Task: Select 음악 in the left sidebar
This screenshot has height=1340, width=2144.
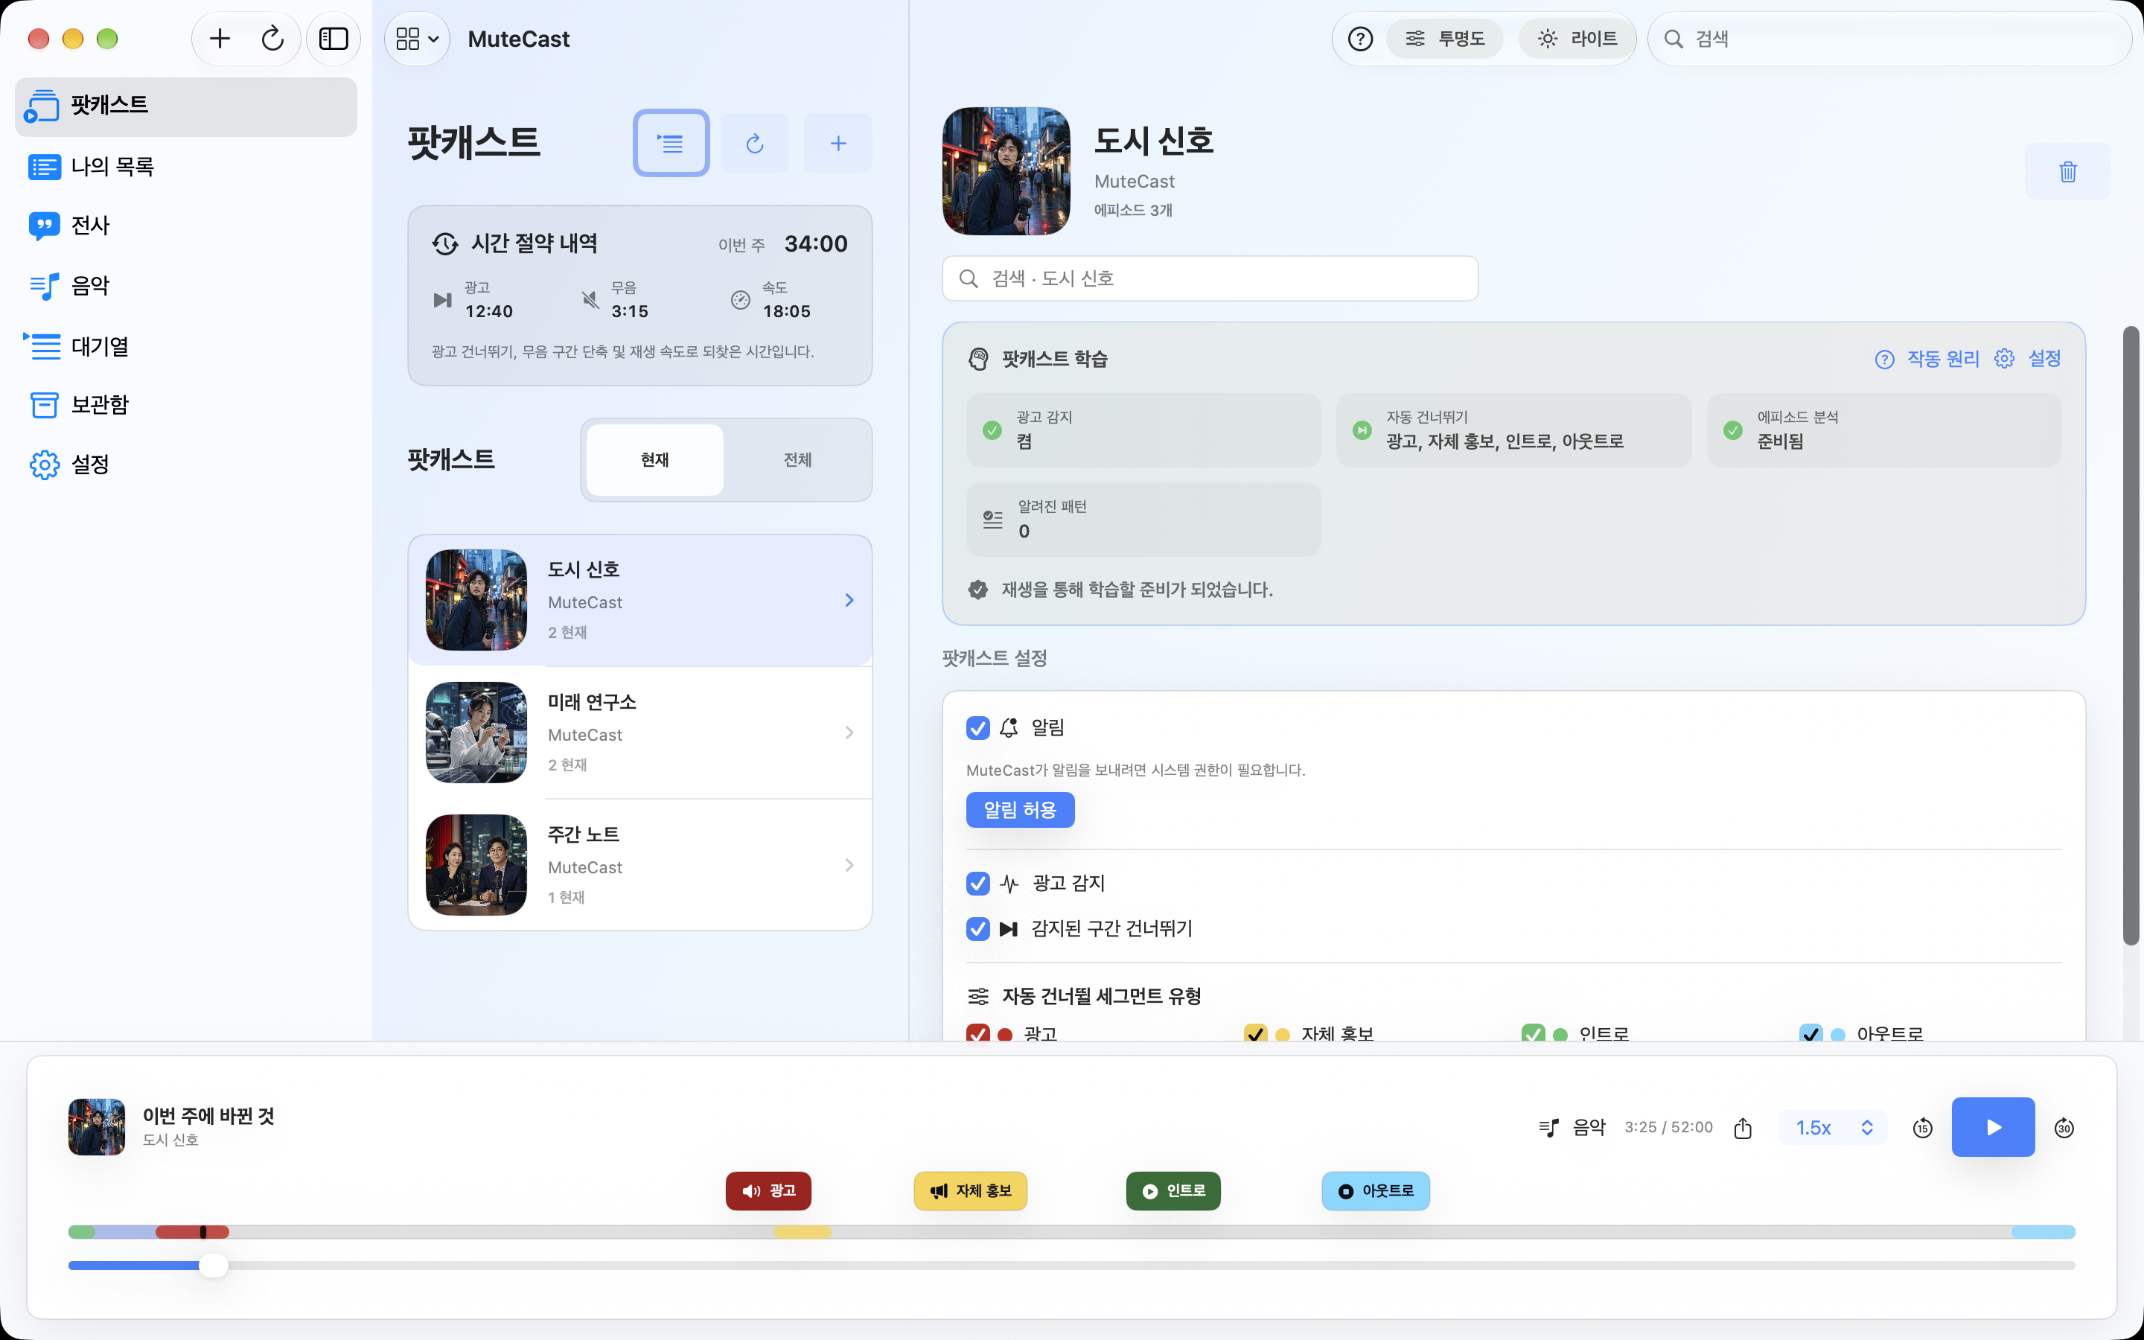Action: tap(186, 285)
